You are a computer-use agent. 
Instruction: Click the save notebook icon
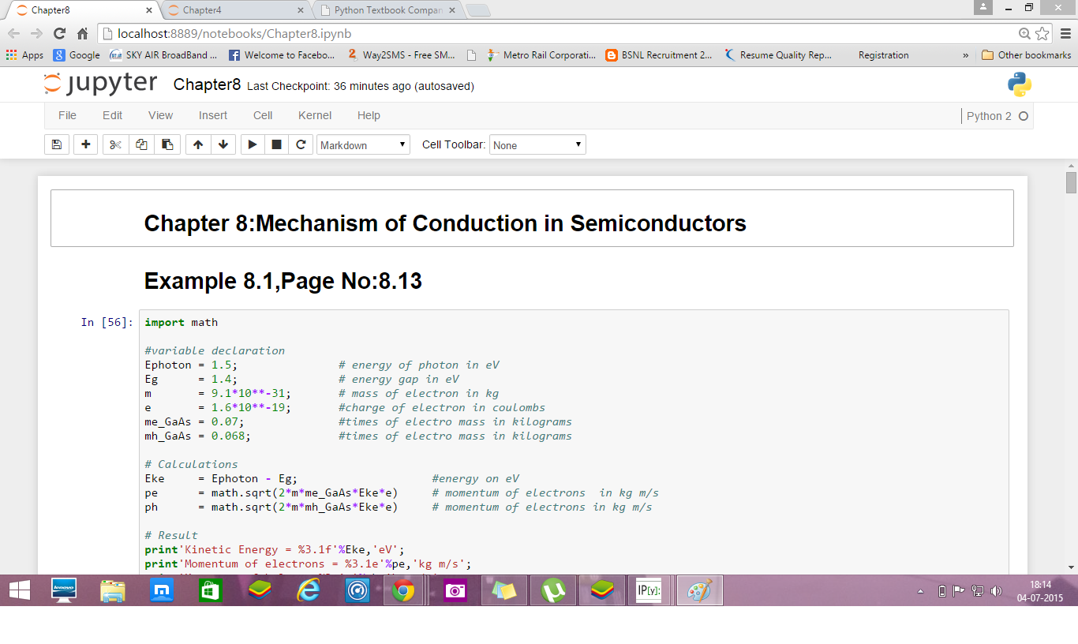tap(56, 144)
